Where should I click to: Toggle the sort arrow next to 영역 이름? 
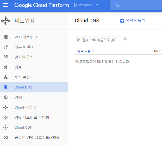93,51
